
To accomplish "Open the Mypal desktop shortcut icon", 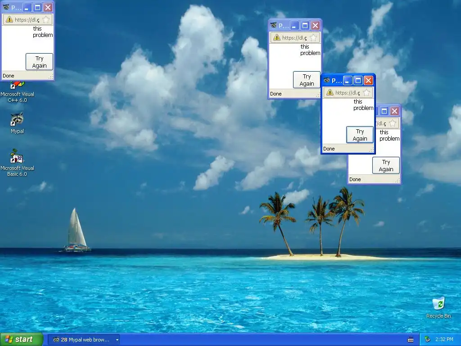I will pos(17,123).
